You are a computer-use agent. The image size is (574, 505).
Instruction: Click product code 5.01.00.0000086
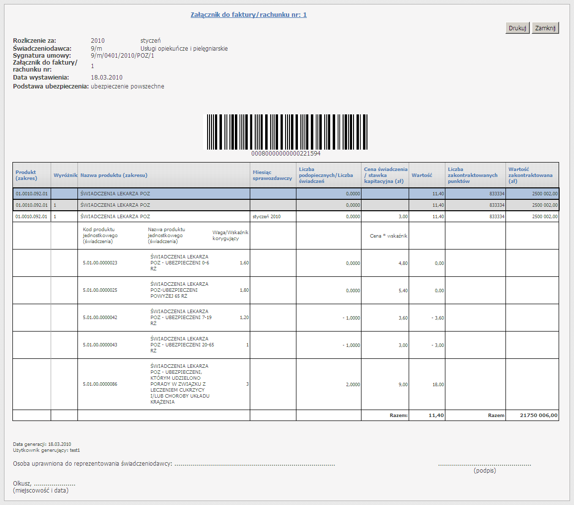tap(100, 384)
